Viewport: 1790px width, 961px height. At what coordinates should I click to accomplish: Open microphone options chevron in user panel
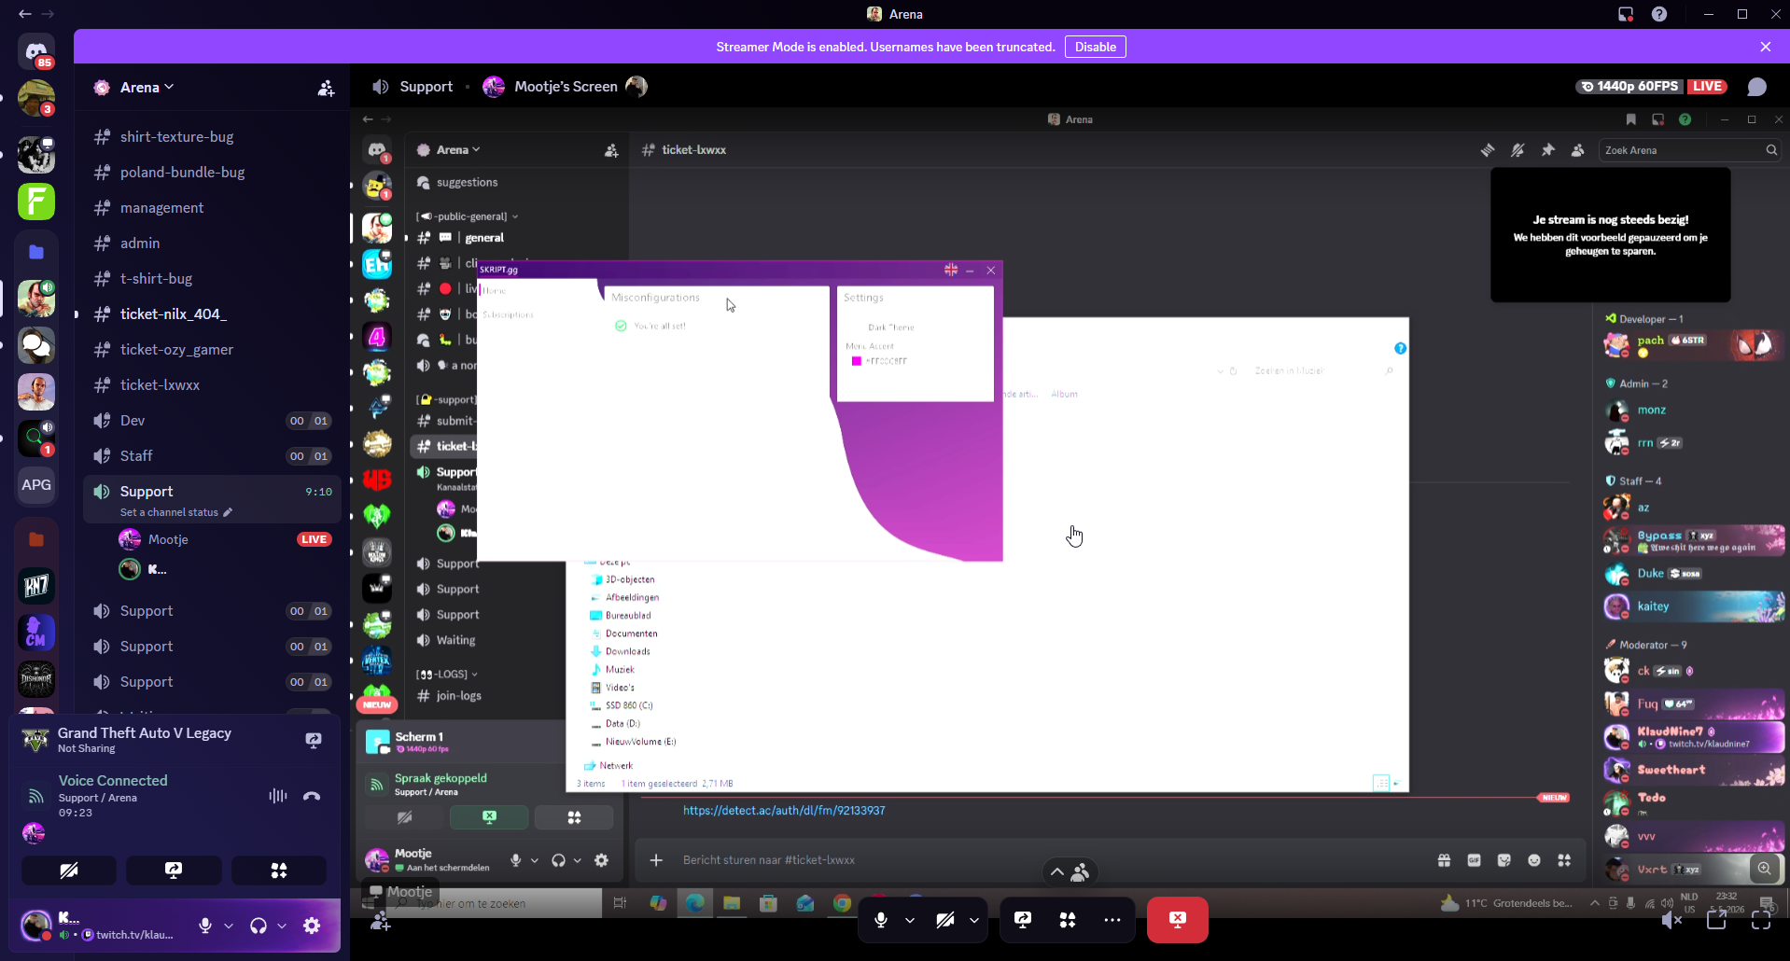pos(229,926)
